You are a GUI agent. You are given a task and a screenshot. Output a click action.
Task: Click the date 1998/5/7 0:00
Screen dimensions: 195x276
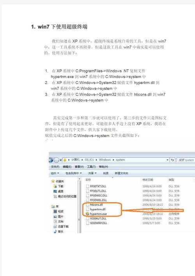151,223
